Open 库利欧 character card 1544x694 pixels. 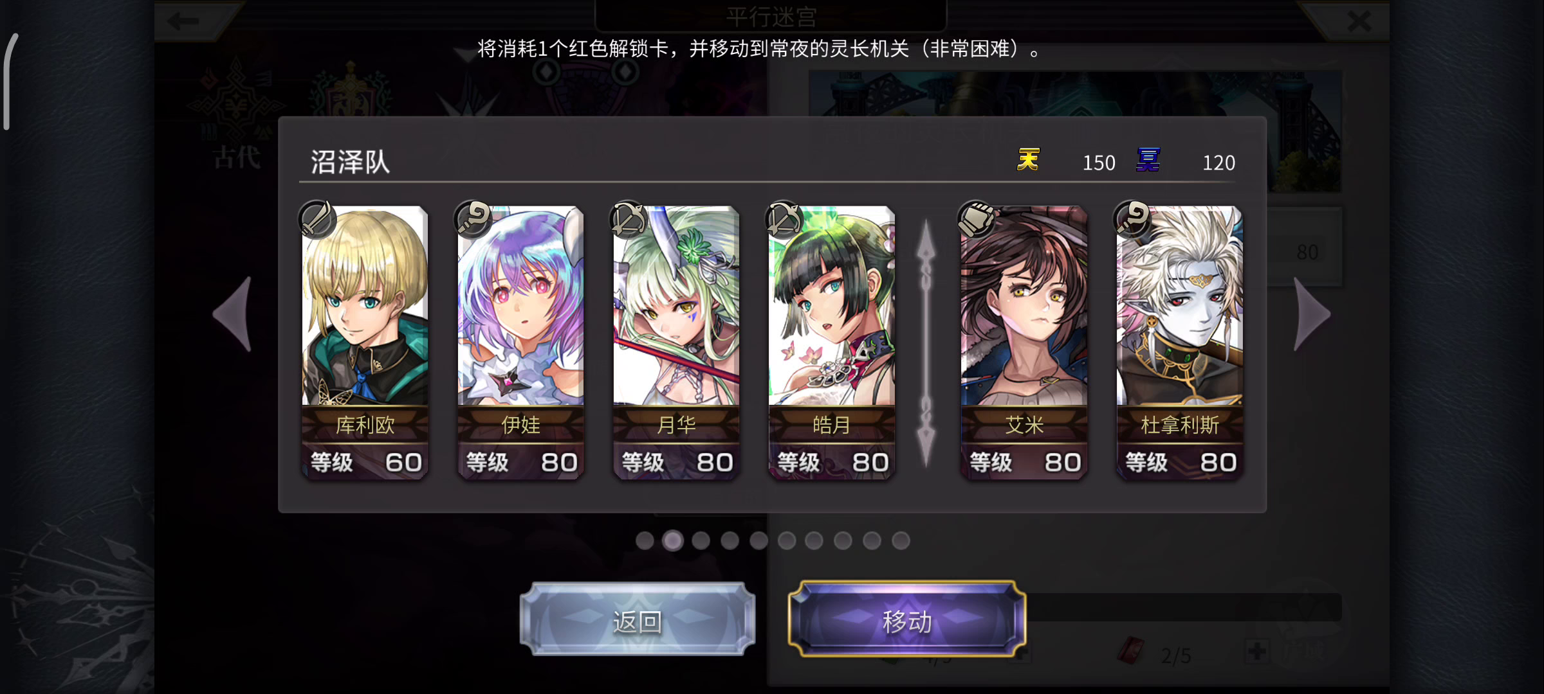pyautogui.click(x=365, y=342)
